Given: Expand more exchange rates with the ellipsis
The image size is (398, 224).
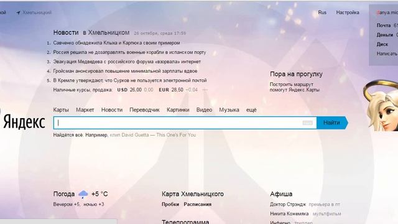Looking at the screenshot, I should (205, 90).
